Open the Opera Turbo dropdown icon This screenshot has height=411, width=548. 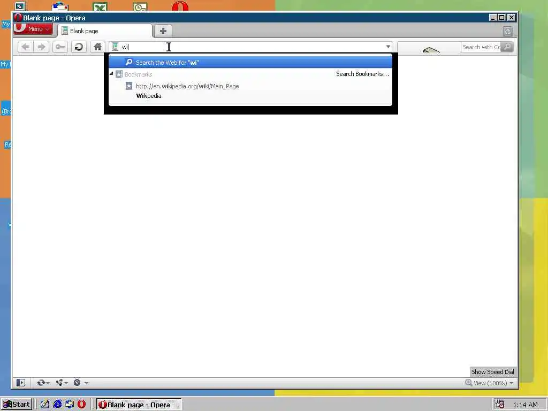pyautogui.click(x=80, y=383)
